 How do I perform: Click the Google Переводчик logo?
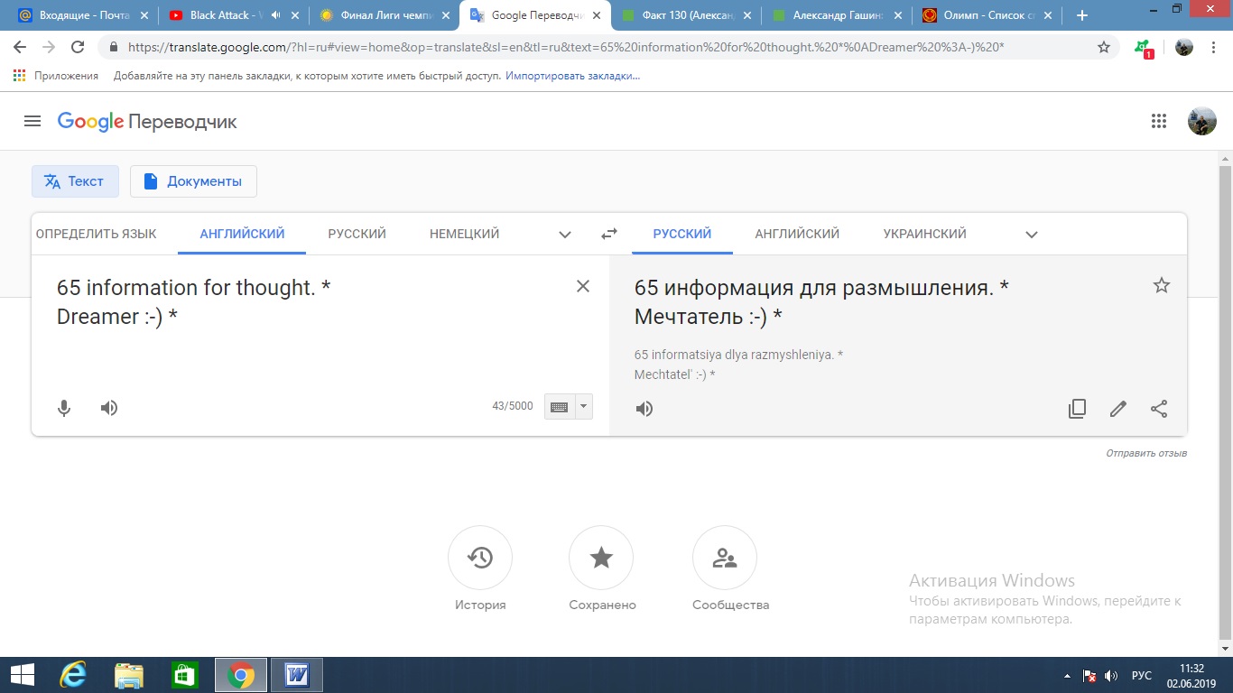tap(147, 122)
